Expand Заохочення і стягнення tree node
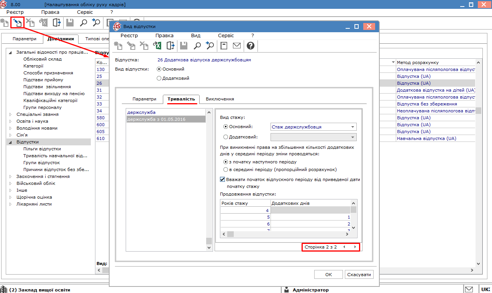 coord(10,176)
